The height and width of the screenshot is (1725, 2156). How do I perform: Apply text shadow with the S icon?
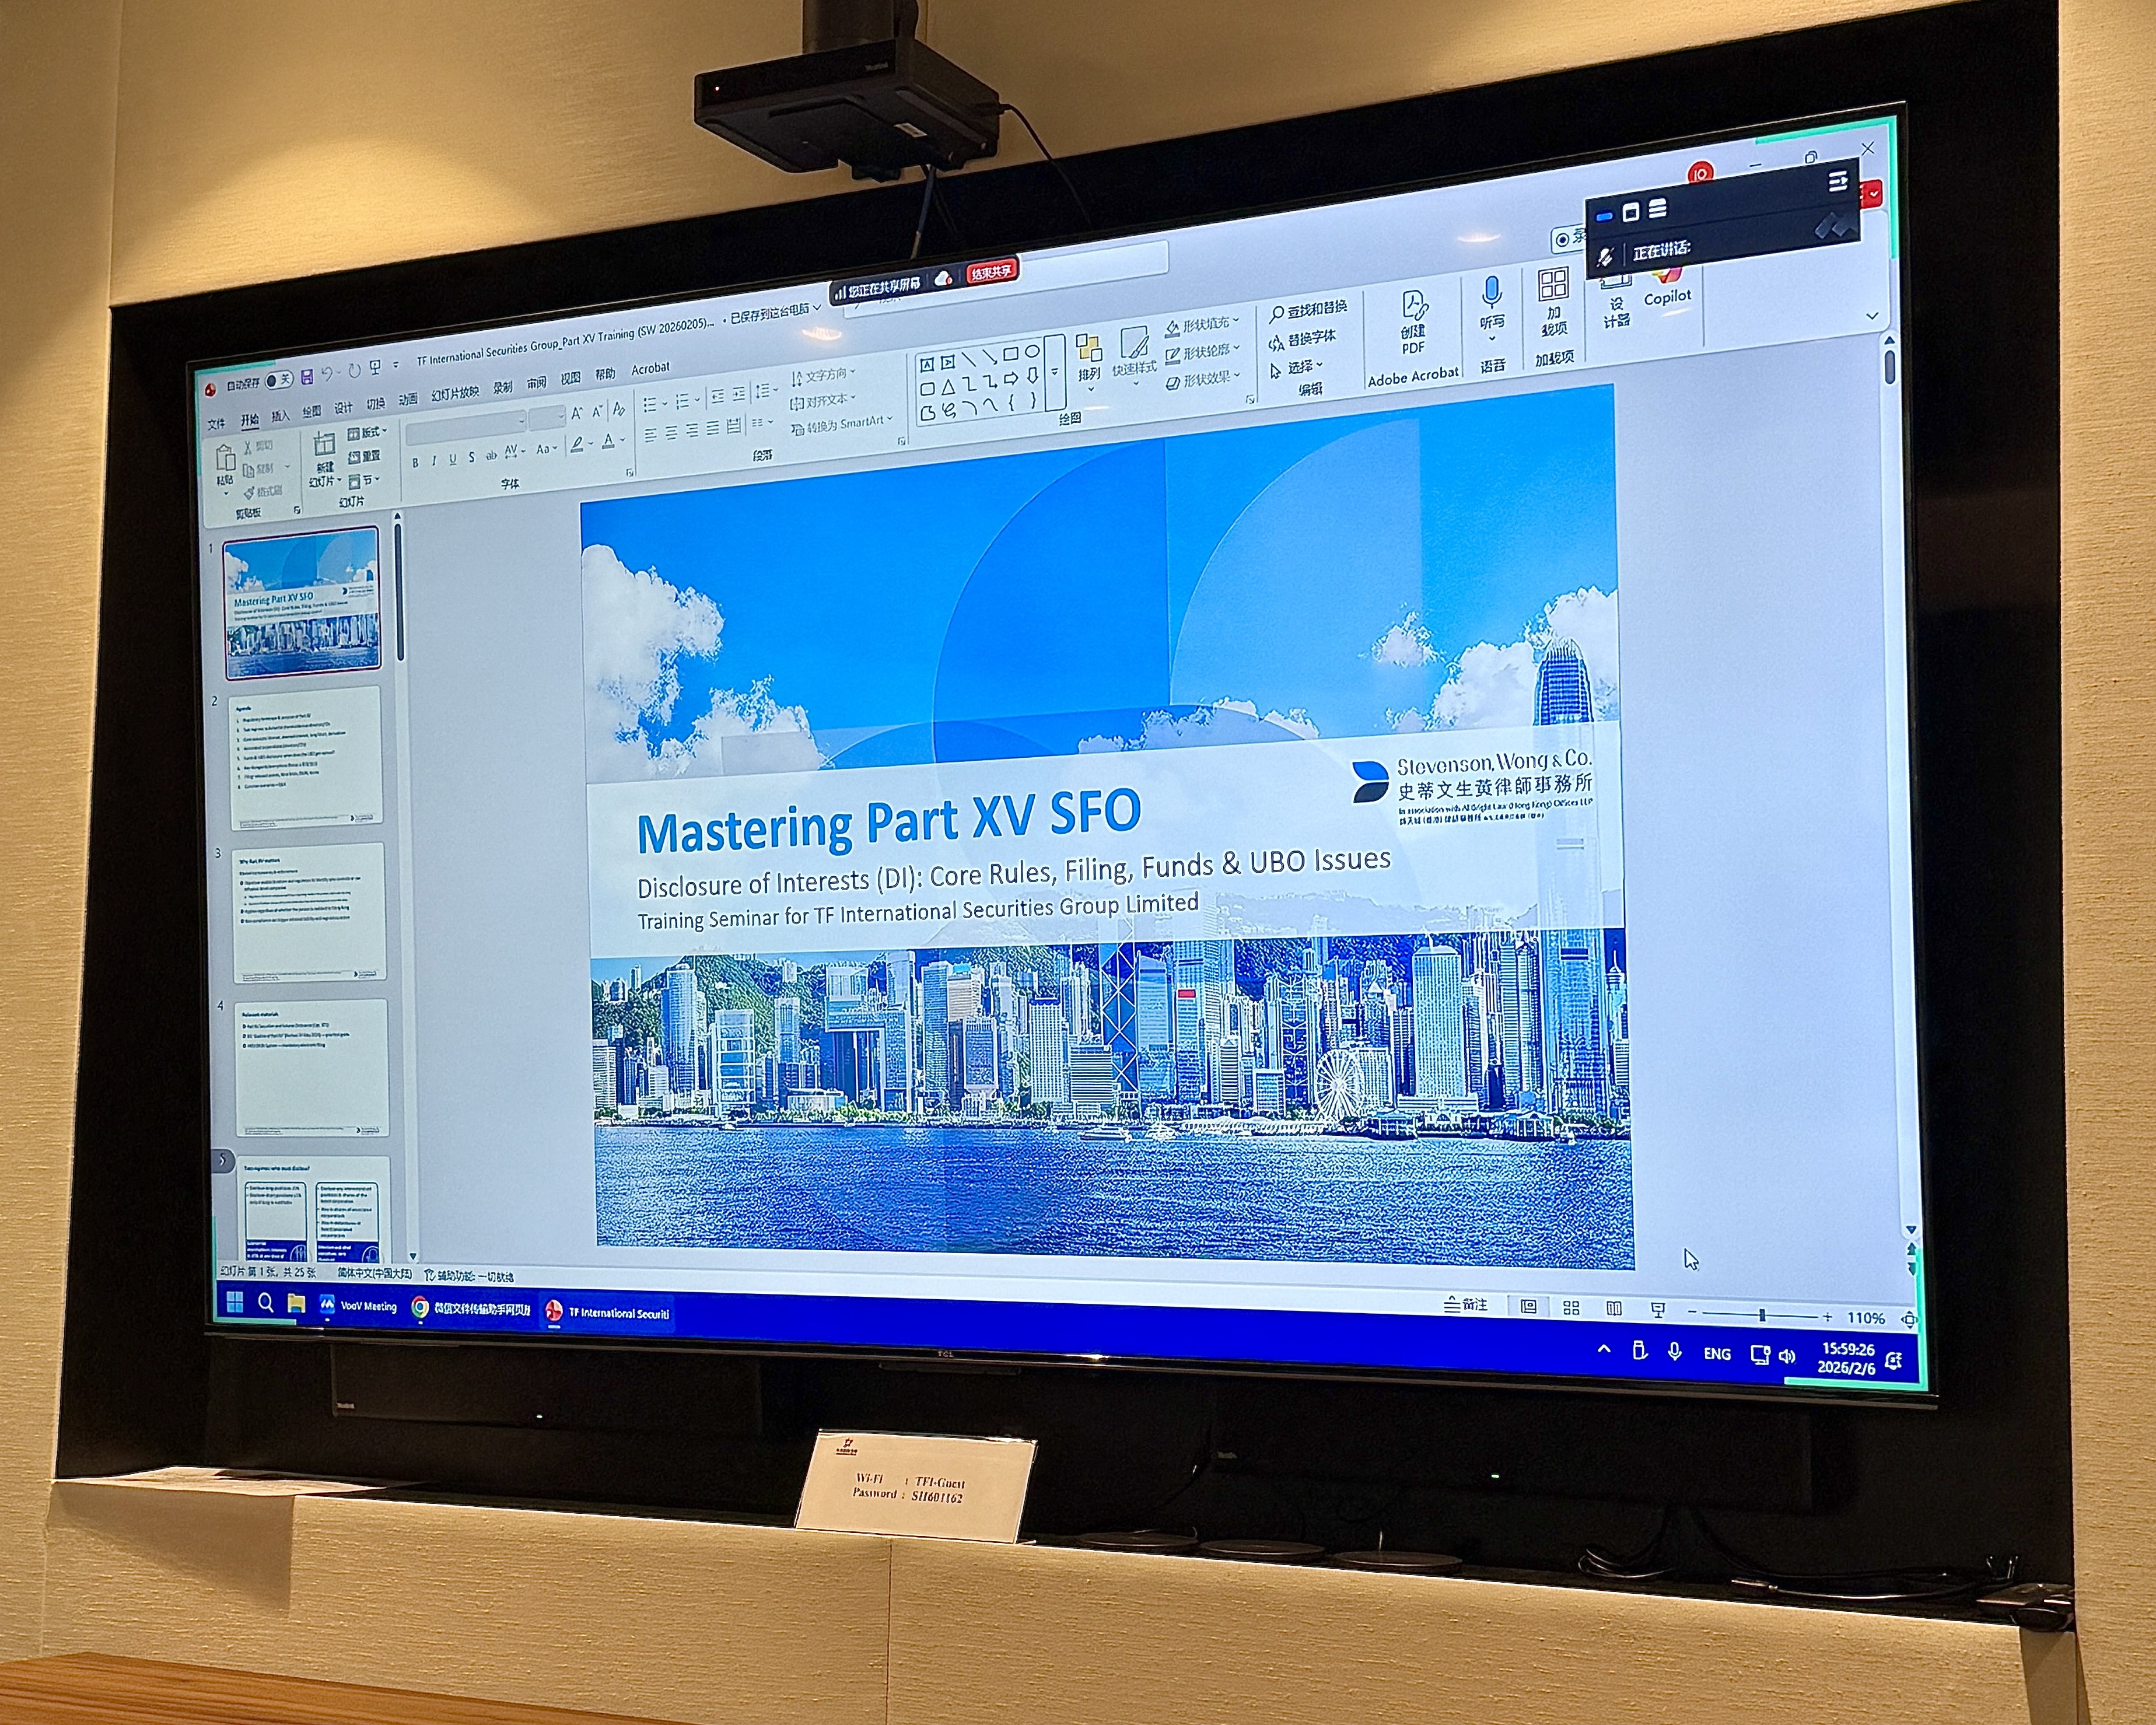(471, 457)
